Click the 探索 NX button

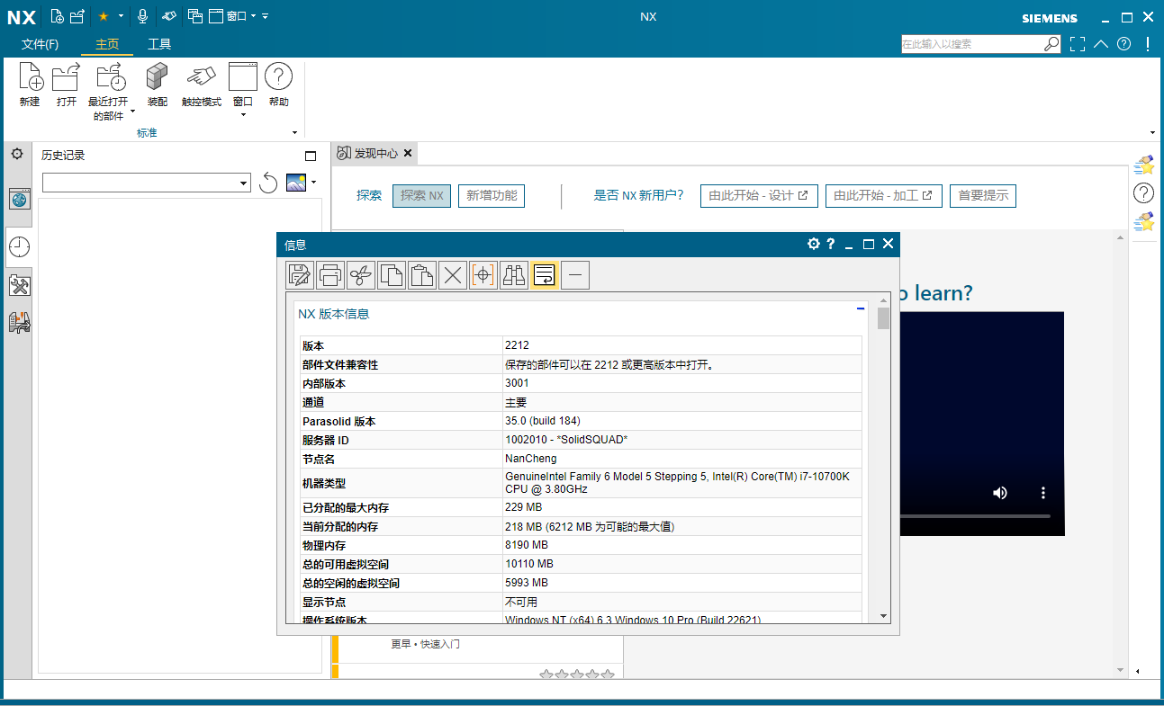click(x=421, y=195)
